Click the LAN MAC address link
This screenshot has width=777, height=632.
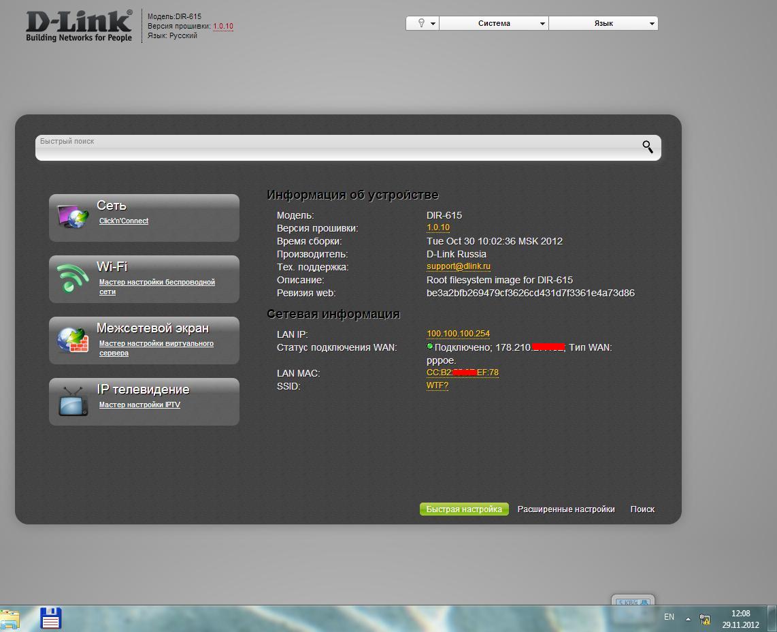click(463, 373)
